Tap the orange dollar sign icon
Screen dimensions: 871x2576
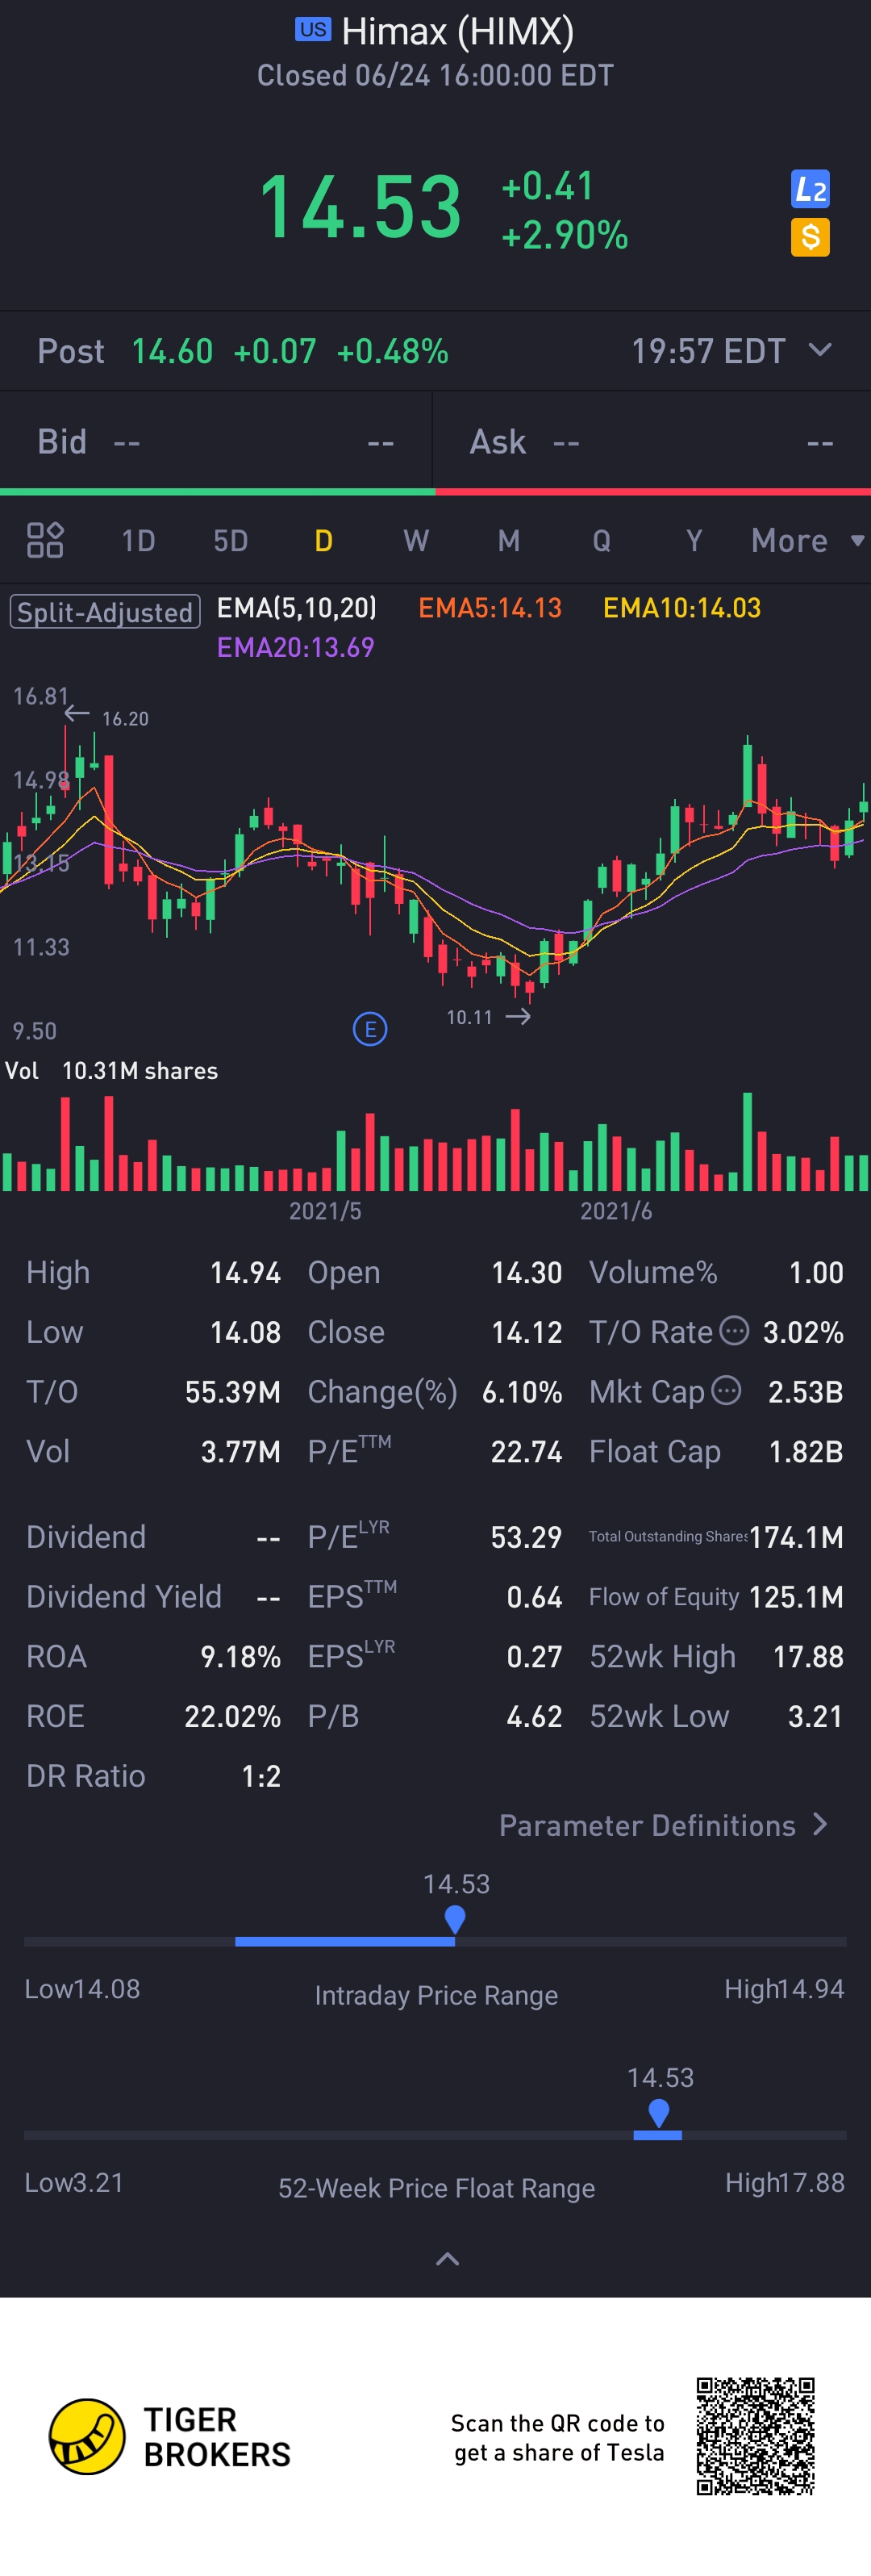coord(810,238)
